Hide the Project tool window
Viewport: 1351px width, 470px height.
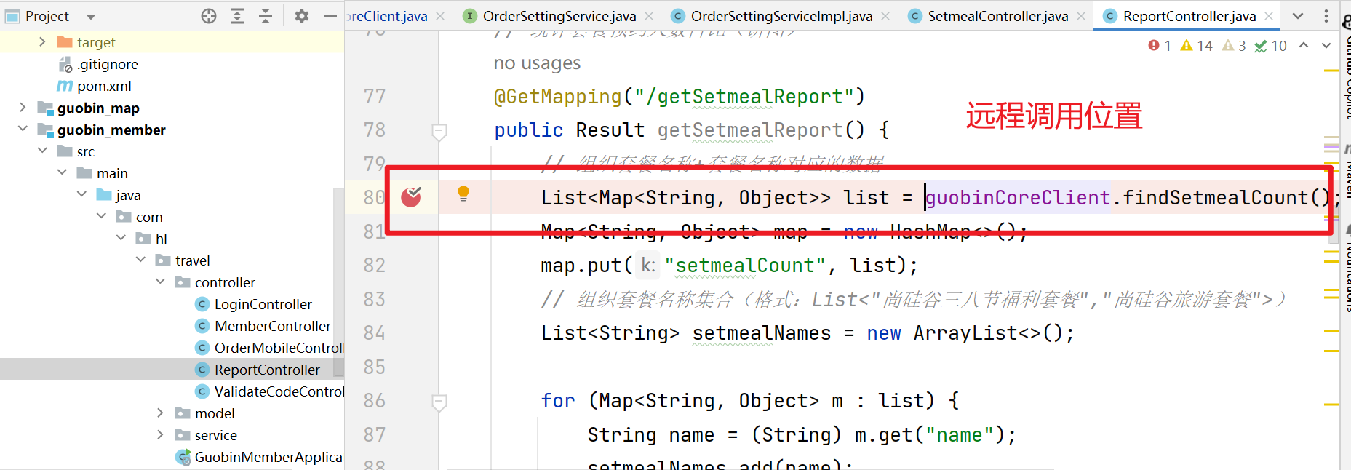click(x=330, y=16)
